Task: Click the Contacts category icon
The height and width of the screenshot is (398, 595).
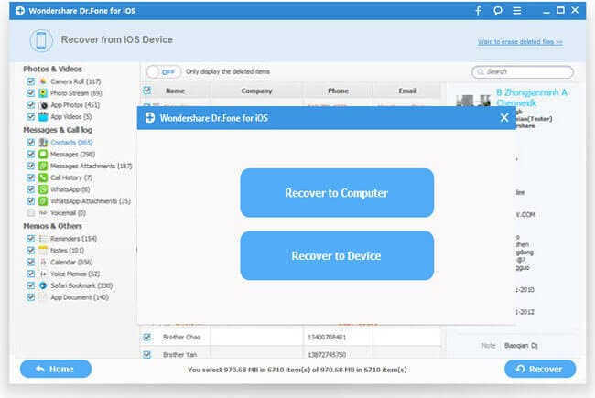Action: coord(43,143)
